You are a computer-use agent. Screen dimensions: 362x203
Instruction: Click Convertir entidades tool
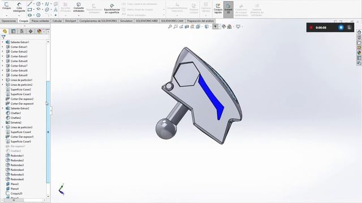79,7
